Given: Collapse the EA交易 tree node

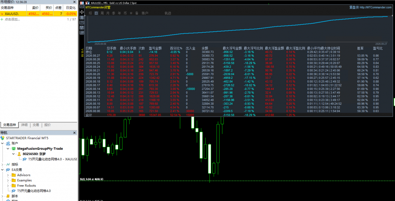Looking at the screenshot, I should [x=2, y=170].
